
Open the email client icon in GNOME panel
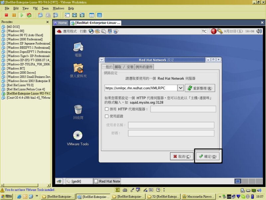[97, 31]
